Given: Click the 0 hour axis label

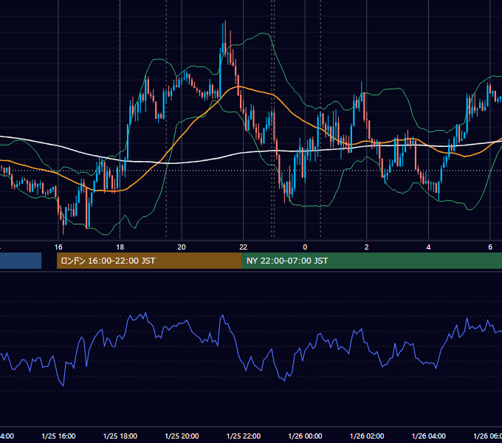Looking at the screenshot, I should tap(305, 247).
